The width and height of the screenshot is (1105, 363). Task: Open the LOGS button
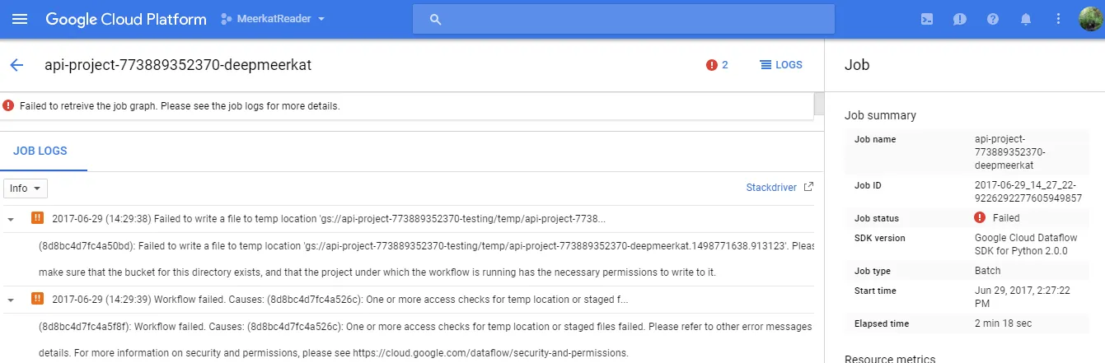[x=780, y=65]
